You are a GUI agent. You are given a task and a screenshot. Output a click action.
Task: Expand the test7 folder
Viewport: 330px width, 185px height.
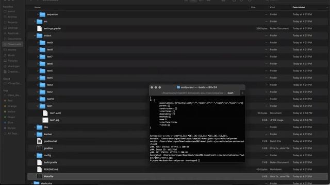[x=38, y=57]
